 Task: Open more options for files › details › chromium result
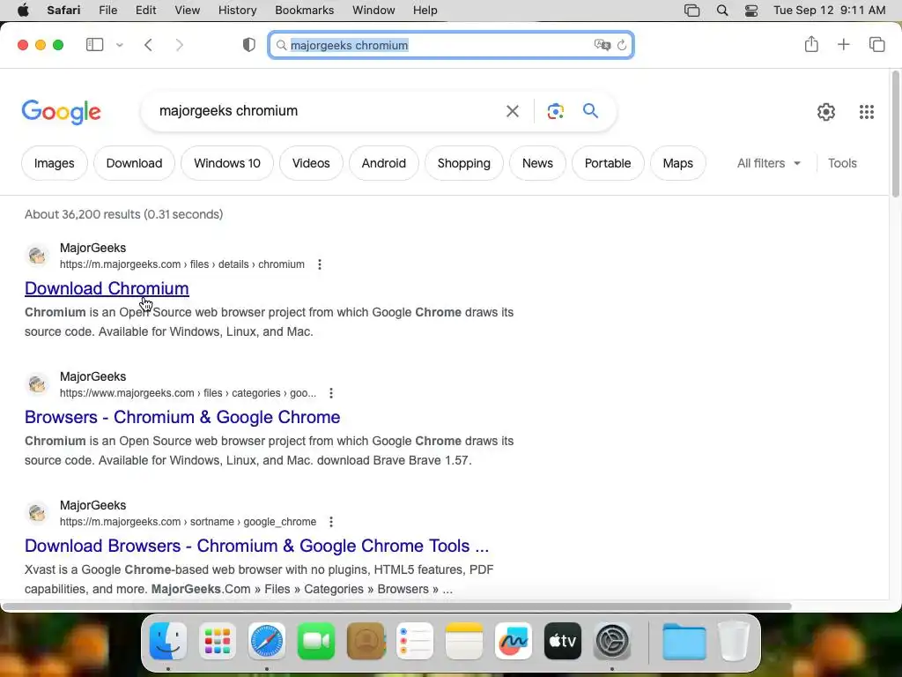(x=319, y=264)
